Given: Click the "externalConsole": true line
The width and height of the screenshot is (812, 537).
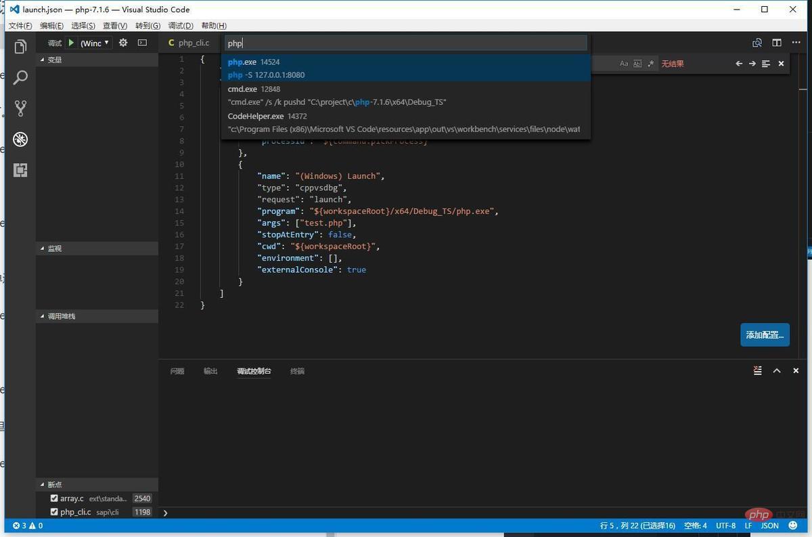Looking at the screenshot, I should point(311,270).
